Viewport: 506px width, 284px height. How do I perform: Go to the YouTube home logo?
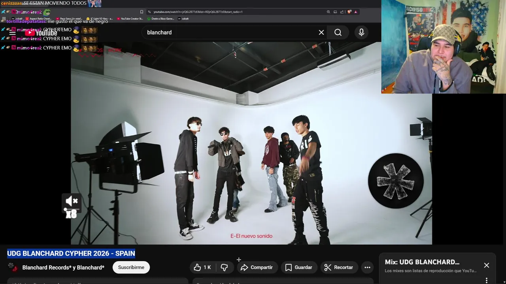pos(41,33)
